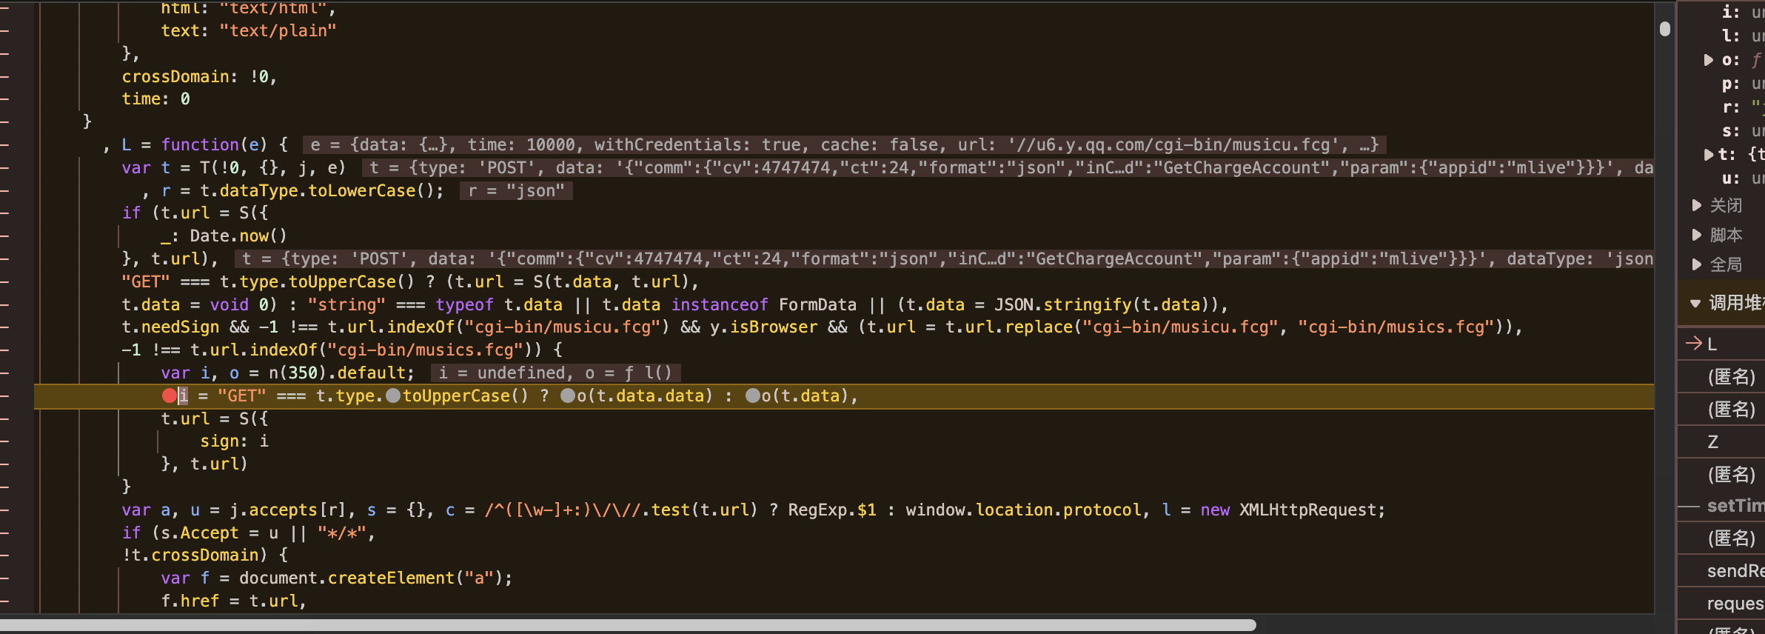The height and width of the screenshot is (634, 1765).
Task: Select the (匿名) frame directly above sendRe… frame
Action: coord(1721,538)
